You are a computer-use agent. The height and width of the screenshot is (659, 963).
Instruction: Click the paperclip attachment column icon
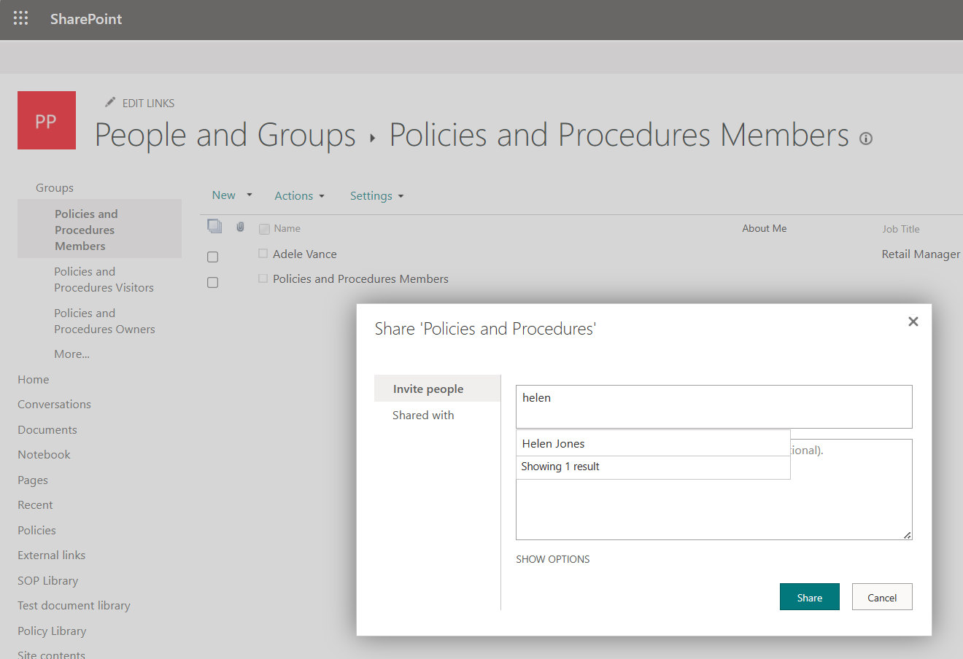[x=240, y=227]
